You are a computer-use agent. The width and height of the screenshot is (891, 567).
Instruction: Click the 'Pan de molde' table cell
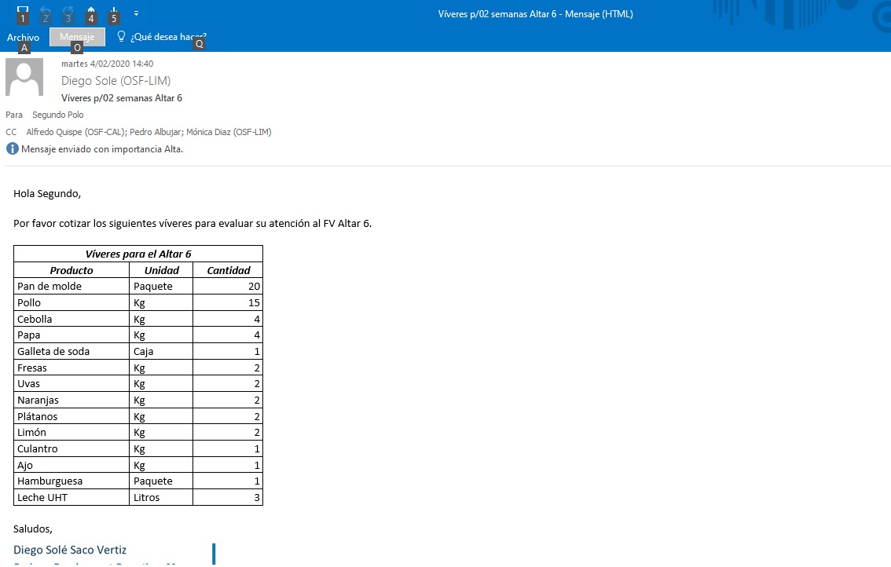[49, 287]
